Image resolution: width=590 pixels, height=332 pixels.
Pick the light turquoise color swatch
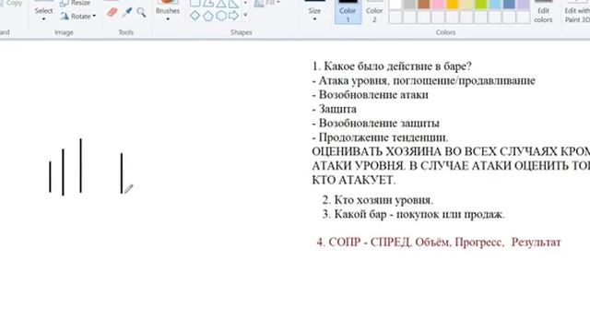click(x=495, y=4)
